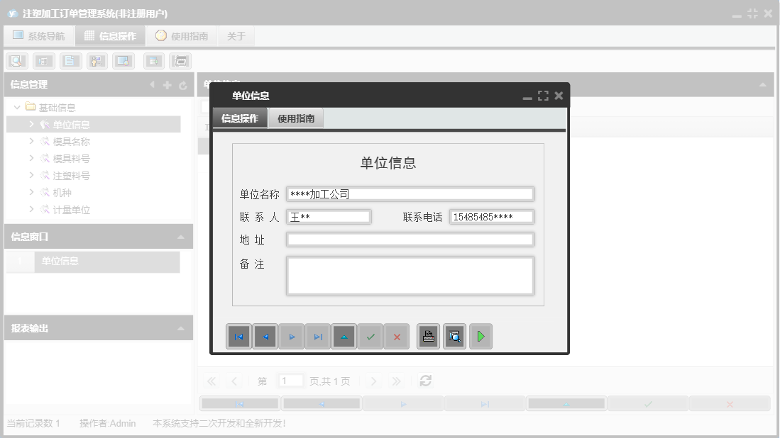The height and width of the screenshot is (438, 780).
Task: Click '操作者:Admin' in status bar
Action: pyautogui.click(x=107, y=423)
